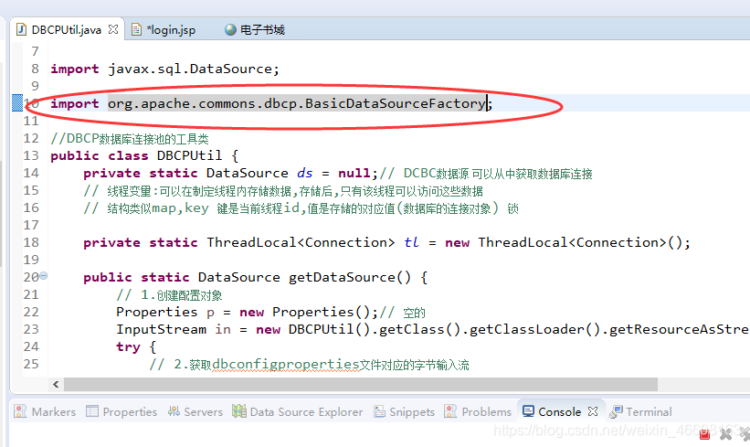The image size is (750, 447).
Task: Click the red Terminate console button
Action: coord(704,434)
